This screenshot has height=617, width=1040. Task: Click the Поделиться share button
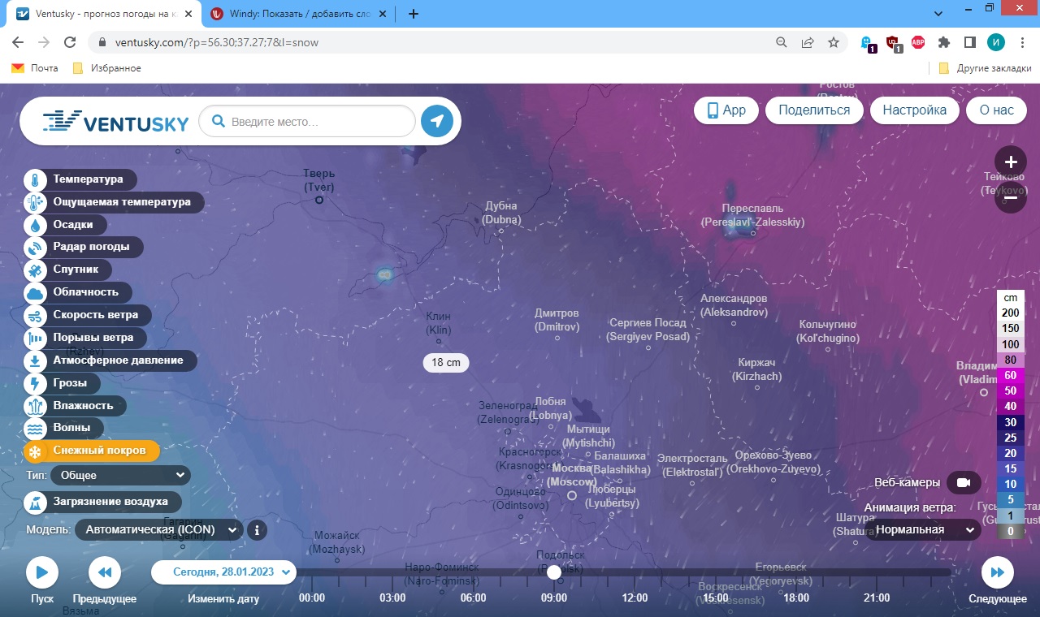tap(814, 110)
